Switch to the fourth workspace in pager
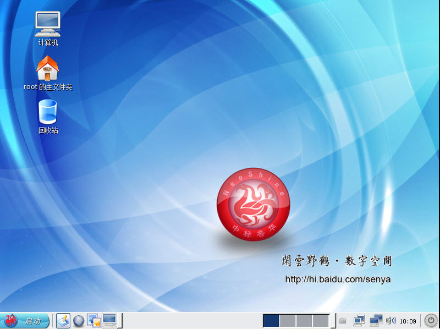Viewport: 440px width, 329px height. (321, 321)
